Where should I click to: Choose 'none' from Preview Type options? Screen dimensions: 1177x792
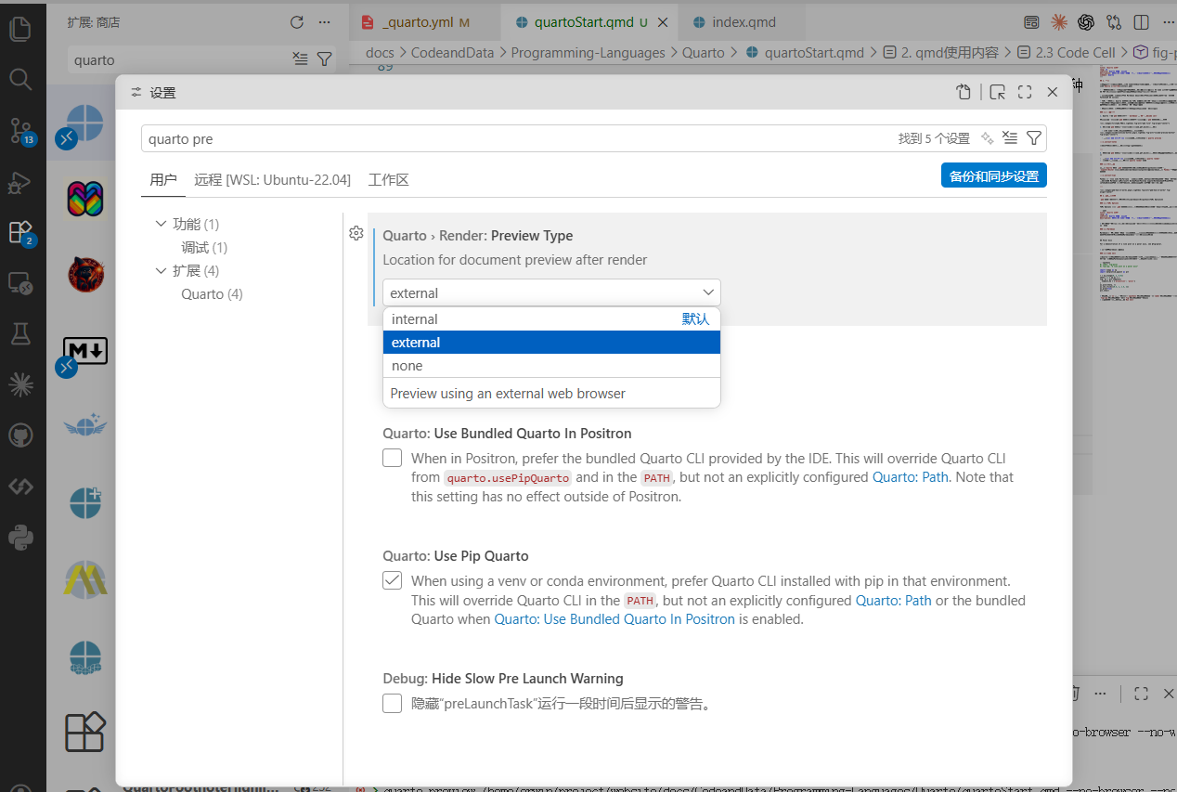point(407,366)
